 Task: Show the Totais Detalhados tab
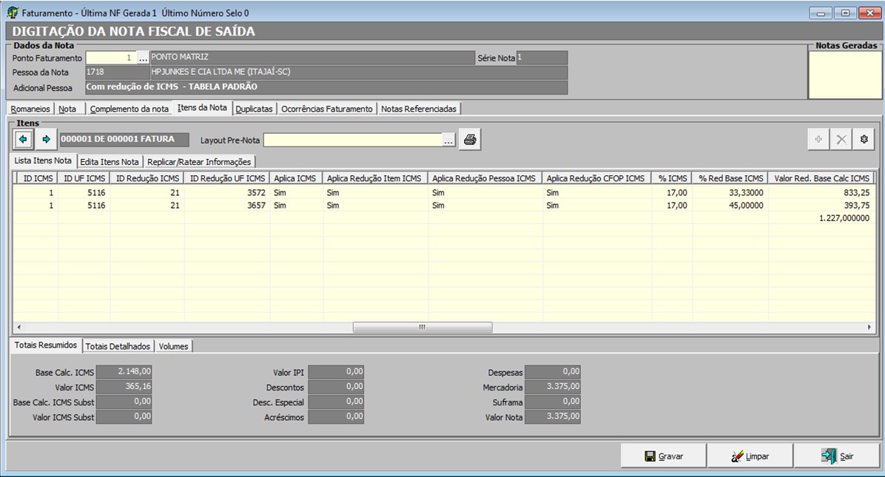tap(118, 346)
